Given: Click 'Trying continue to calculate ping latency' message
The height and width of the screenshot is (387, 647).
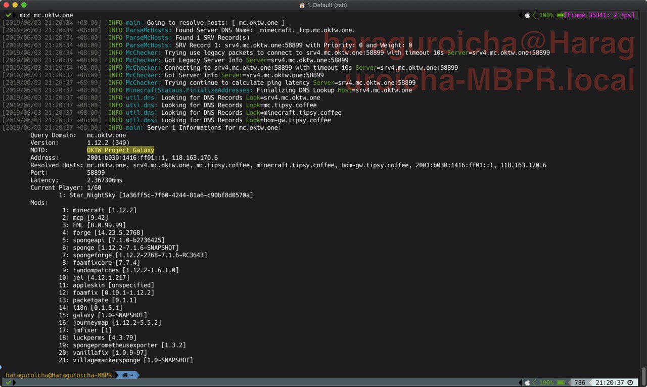Looking at the screenshot, I should (x=237, y=83).
